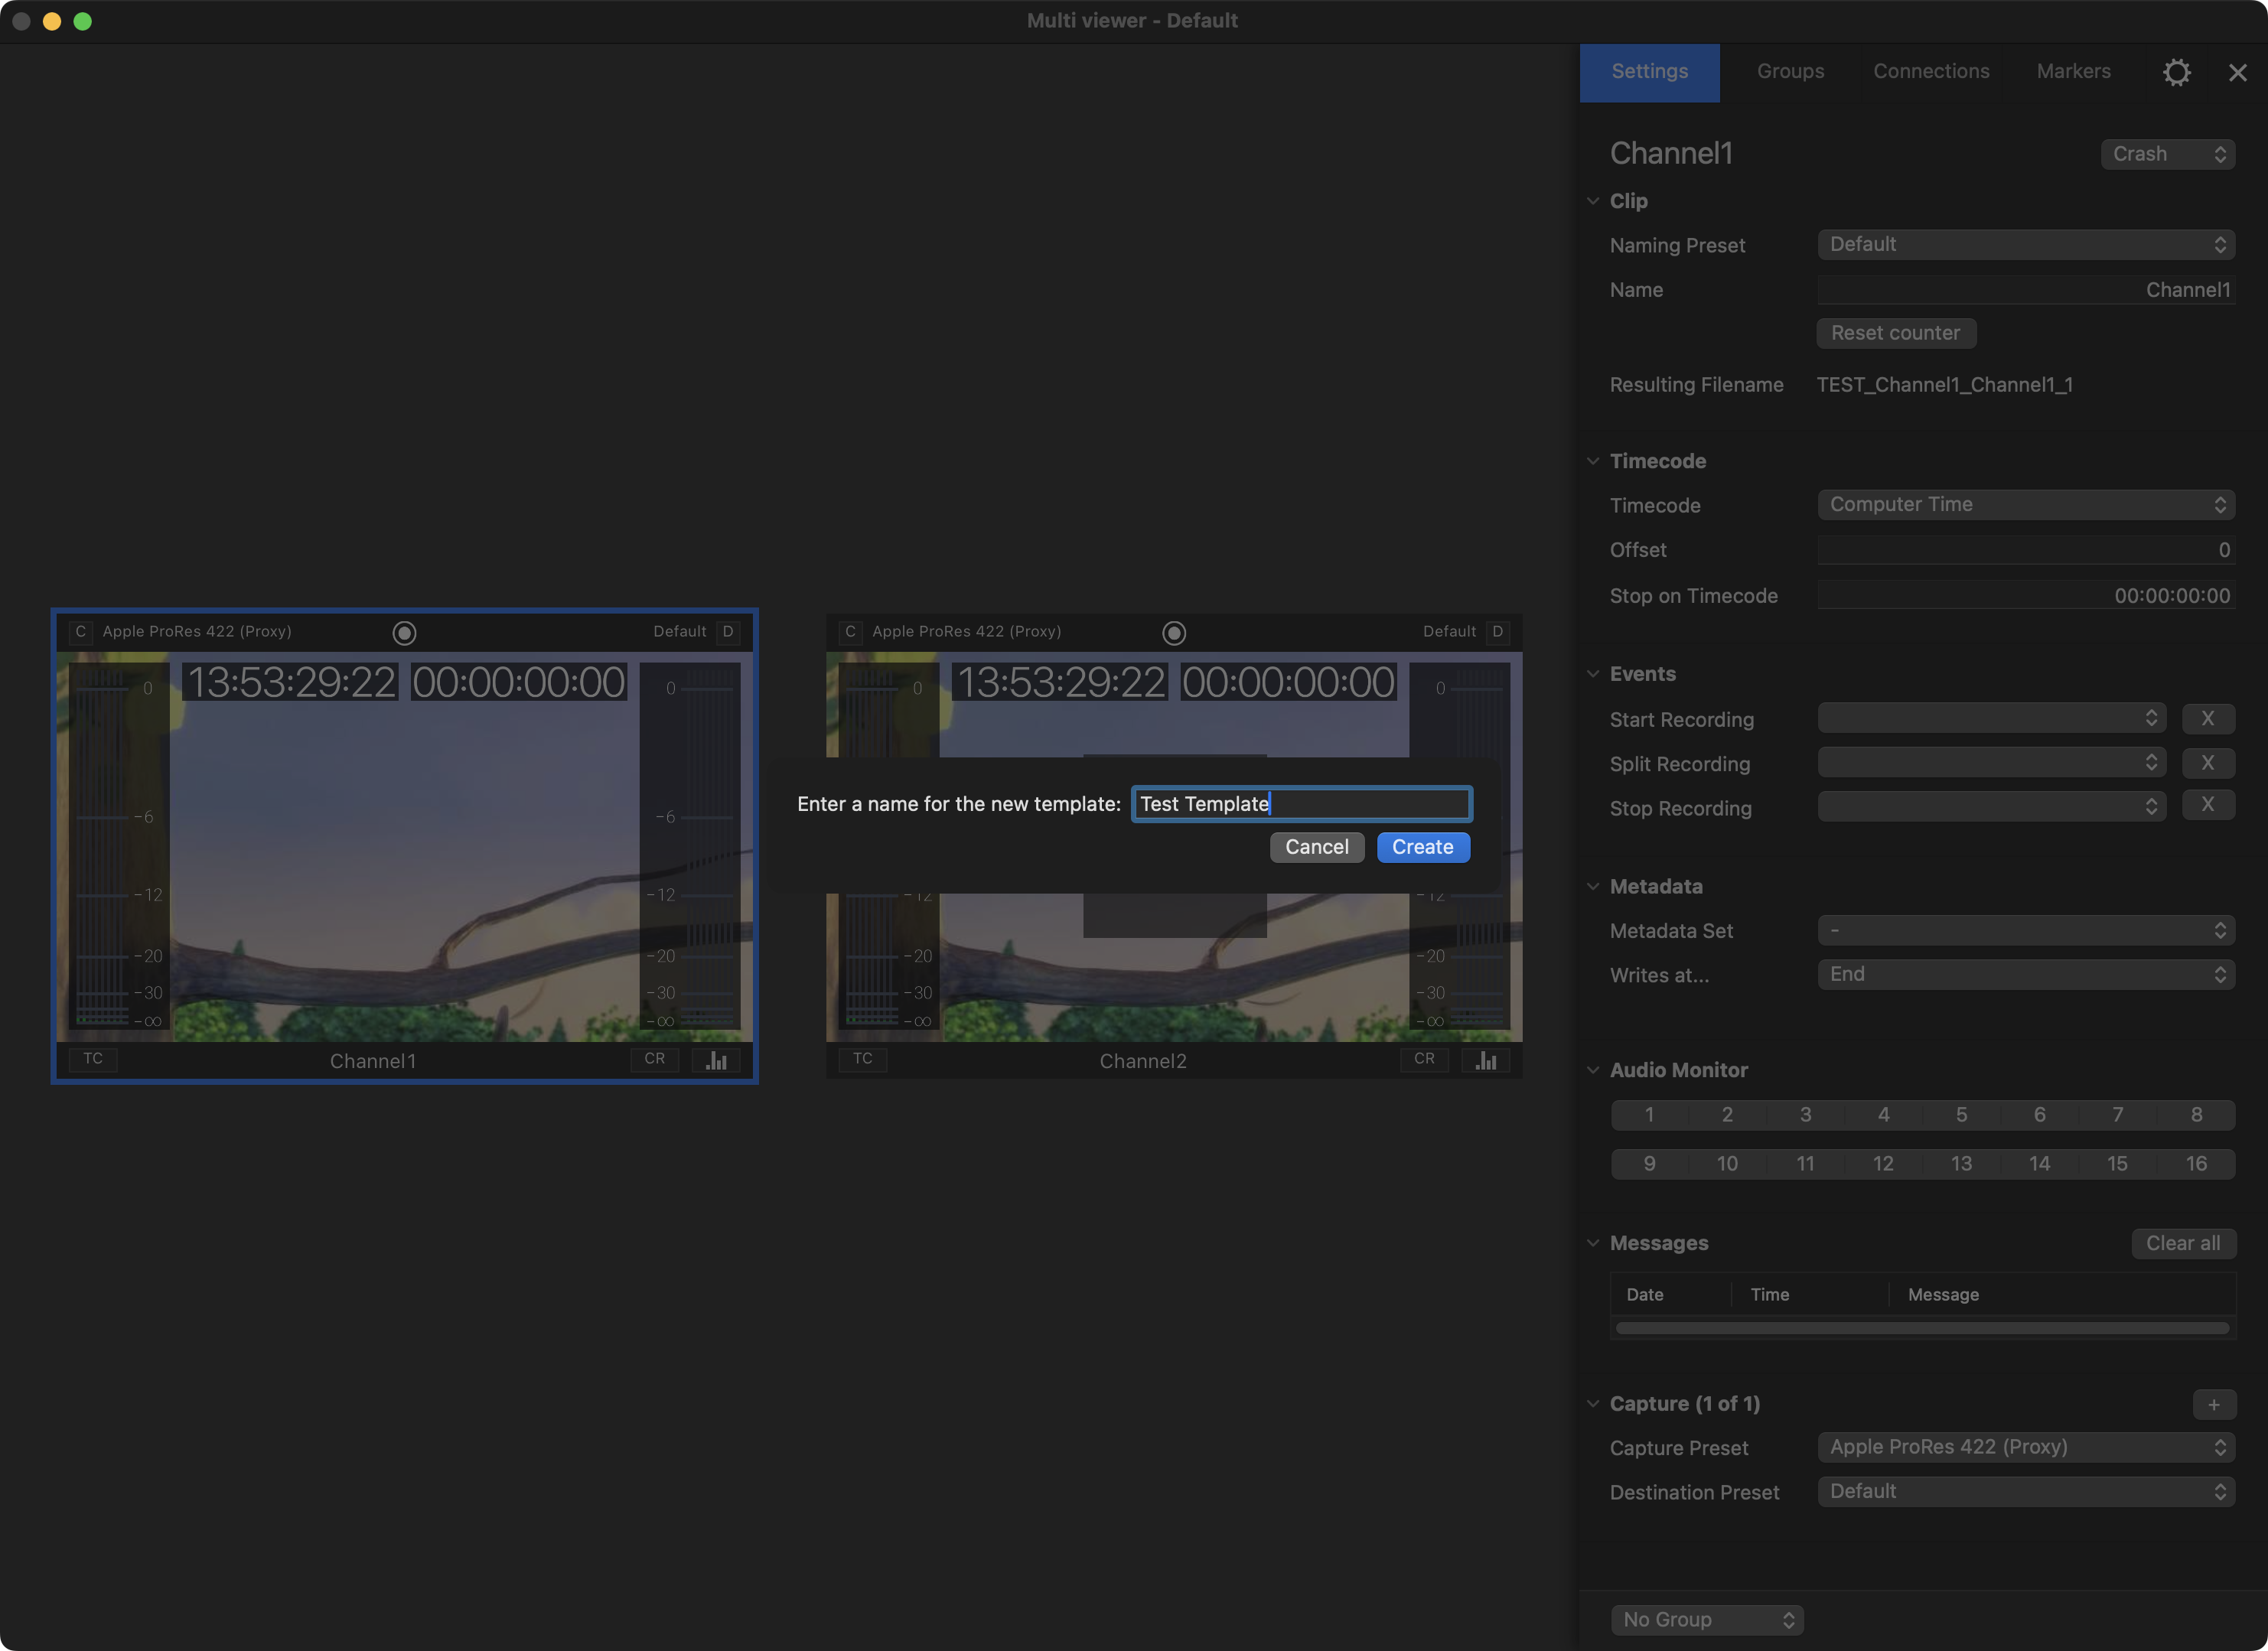
Task: Open the No Group dropdown
Action: click(x=1707, y=1620)
